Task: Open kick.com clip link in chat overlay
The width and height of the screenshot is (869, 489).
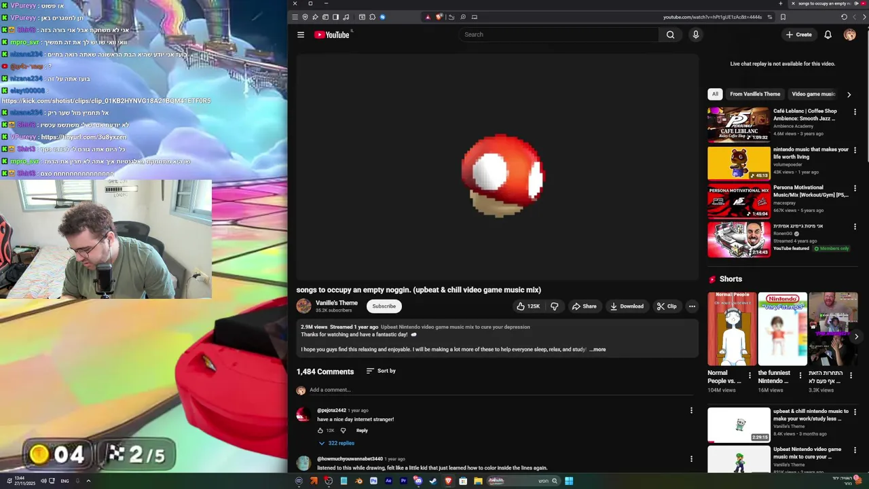Action: (x=106, y=101)
